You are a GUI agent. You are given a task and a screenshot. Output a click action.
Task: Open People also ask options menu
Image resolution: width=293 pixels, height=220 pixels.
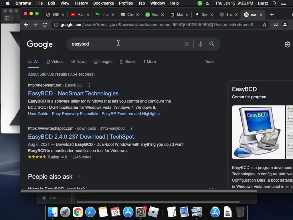(x=79, y=176)
